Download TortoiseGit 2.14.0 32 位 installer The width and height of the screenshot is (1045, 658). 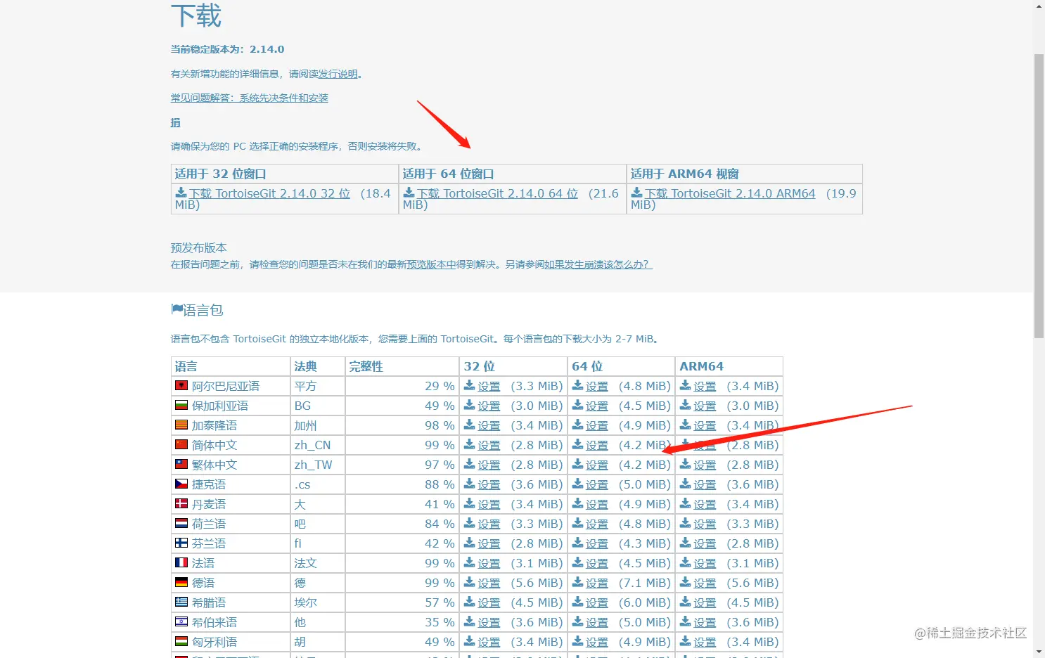pyautogui.click(x=269, y=193)
